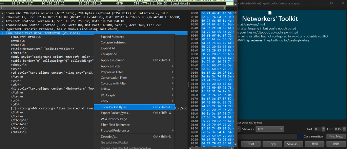Open Filter Field Reference from menu

tap(134, 125)
